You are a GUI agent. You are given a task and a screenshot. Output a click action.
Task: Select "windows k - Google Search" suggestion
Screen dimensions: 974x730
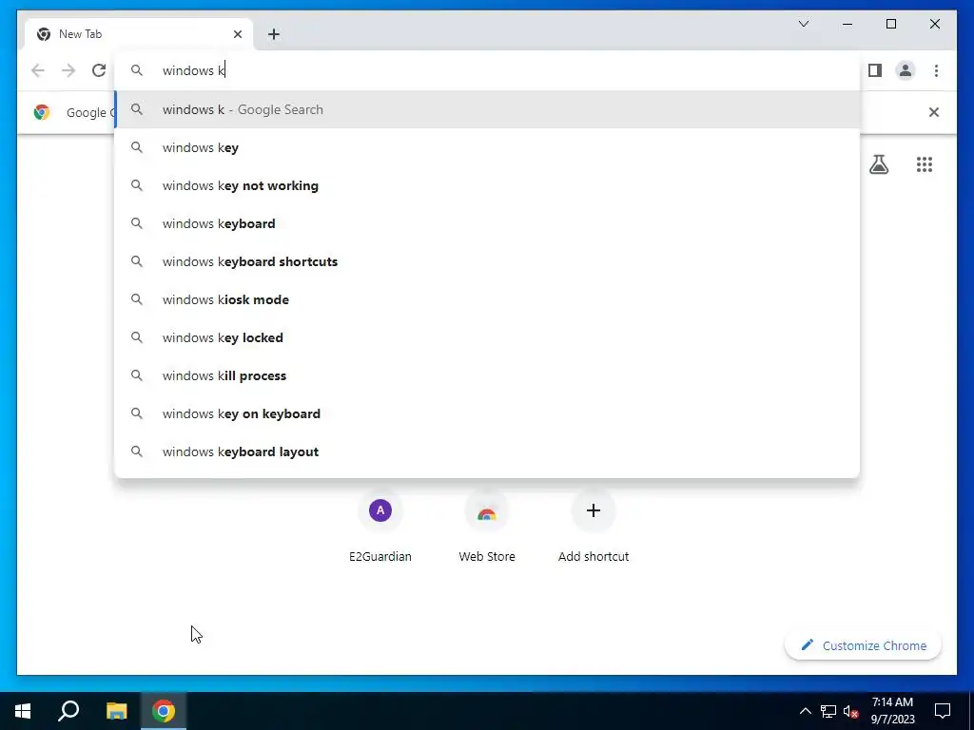click(x=487, y=109)
